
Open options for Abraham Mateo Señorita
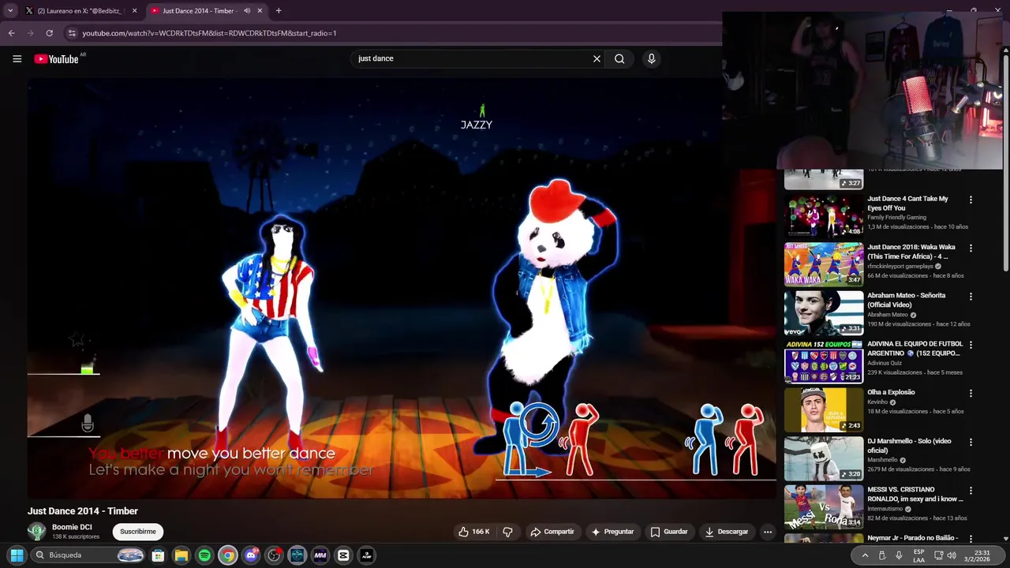click(971, 297)
